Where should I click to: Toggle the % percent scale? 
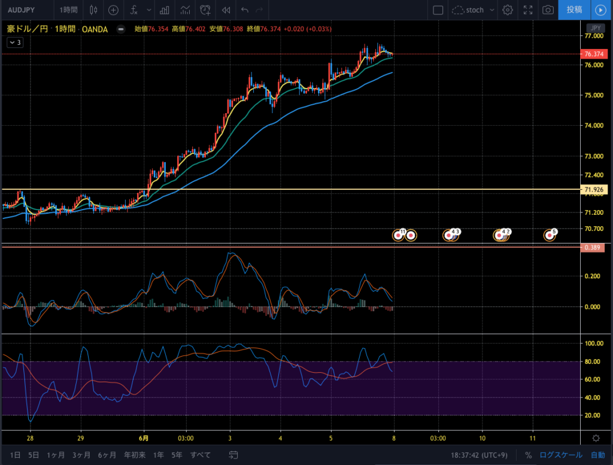[528, 455]
